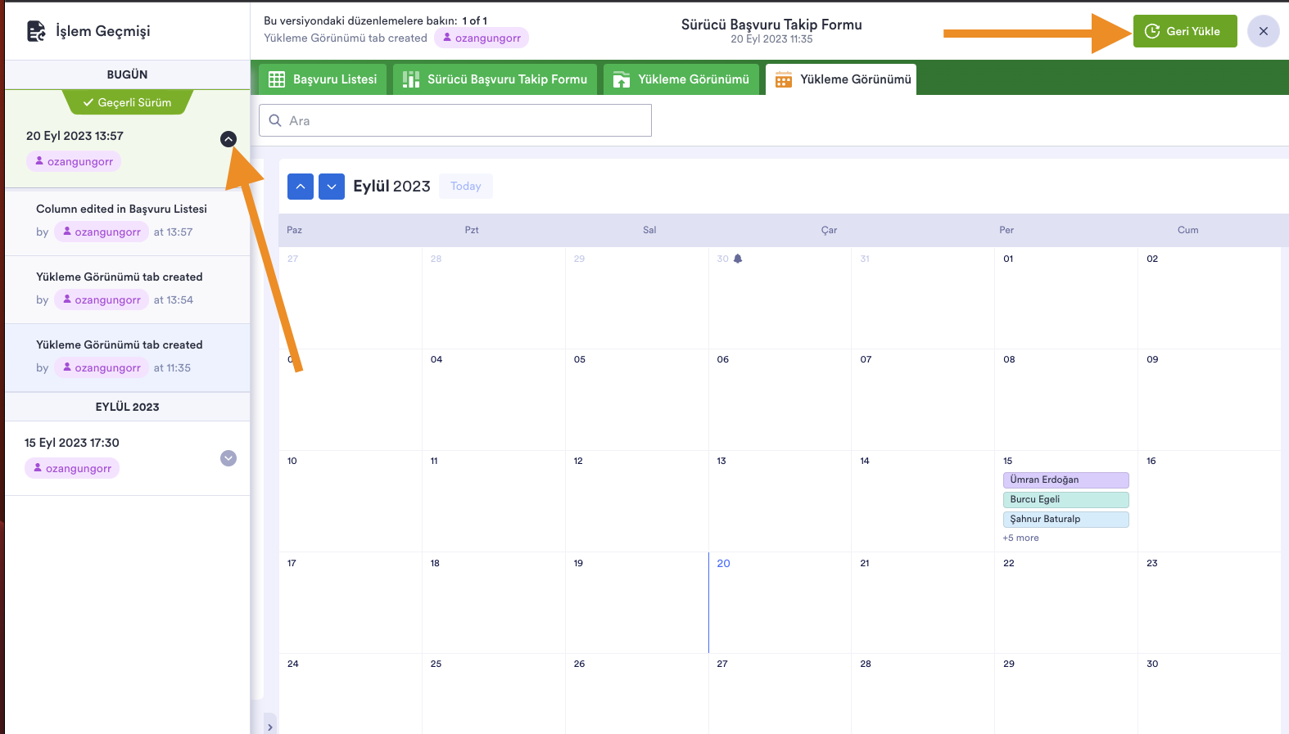Open the purple Ümran Erdoğan event
The image size is (1289, 734).
coord(1065,480)
